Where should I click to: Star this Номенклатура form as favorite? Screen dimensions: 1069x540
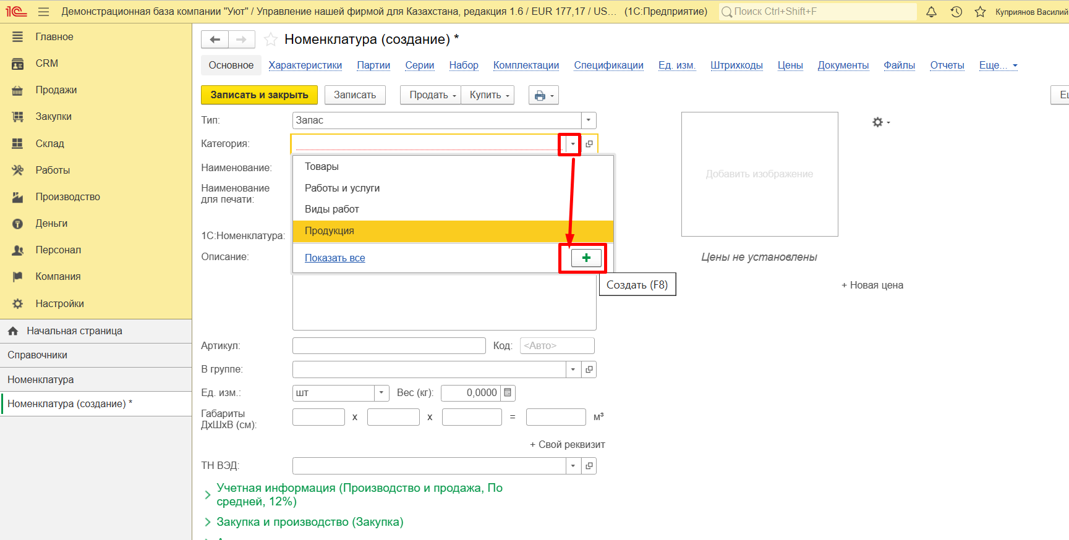click(270, 40)
